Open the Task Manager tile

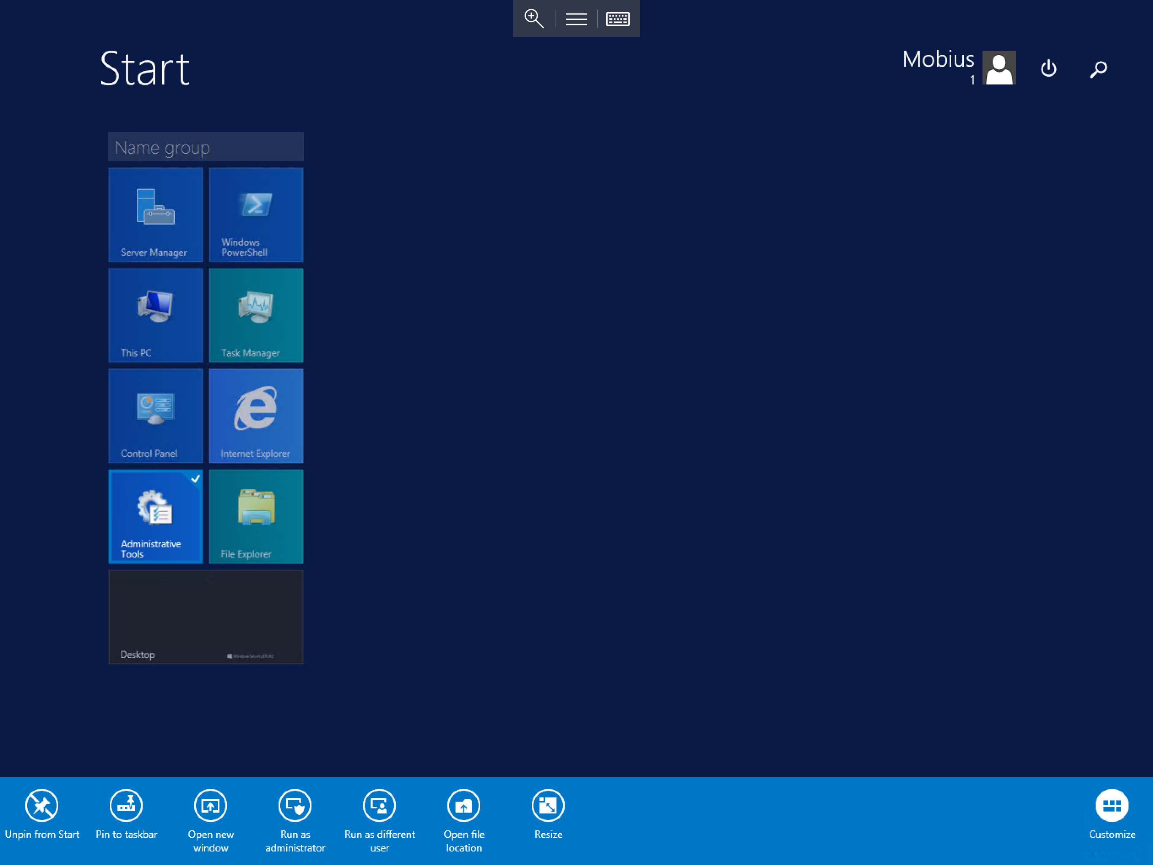pos(256,315)
